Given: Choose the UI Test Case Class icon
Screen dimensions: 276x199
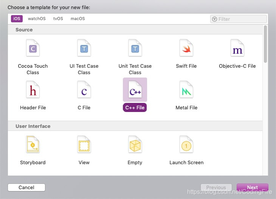Looking at the screenshot, I should coord(84,48).
